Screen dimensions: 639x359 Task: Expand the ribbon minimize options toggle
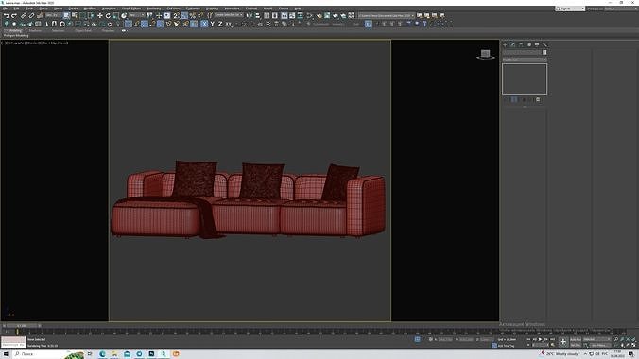(124, 30)
